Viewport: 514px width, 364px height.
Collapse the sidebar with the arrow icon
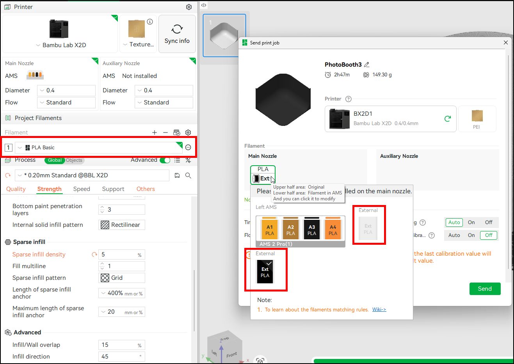[204, 5]
